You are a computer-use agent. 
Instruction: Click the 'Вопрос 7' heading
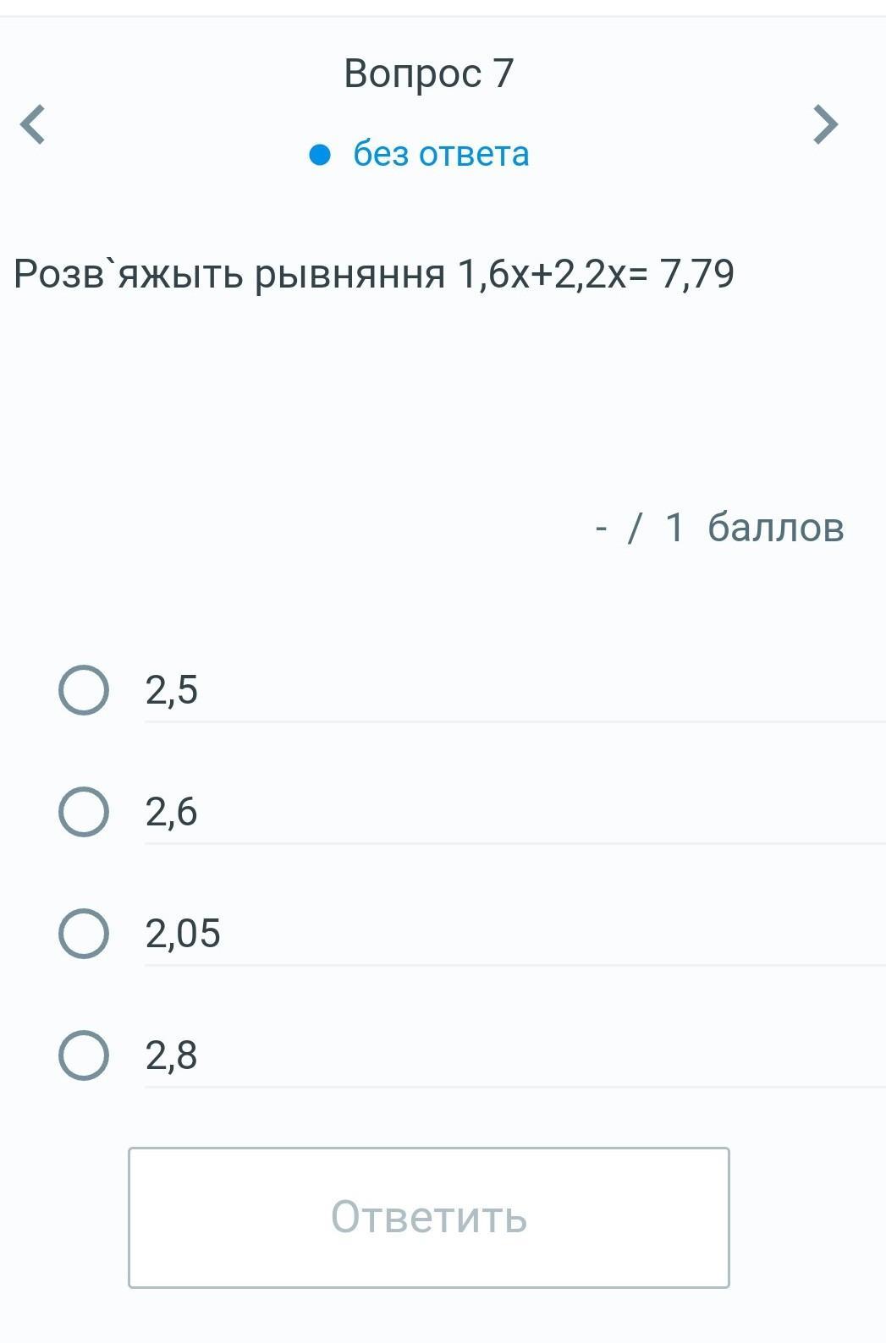coord(429,74)
